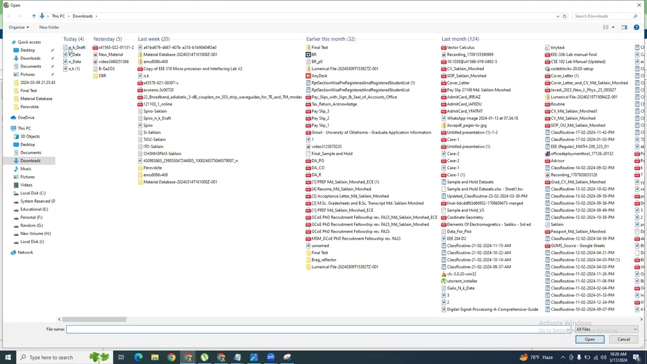Open the Organize menu

[19, 27]
